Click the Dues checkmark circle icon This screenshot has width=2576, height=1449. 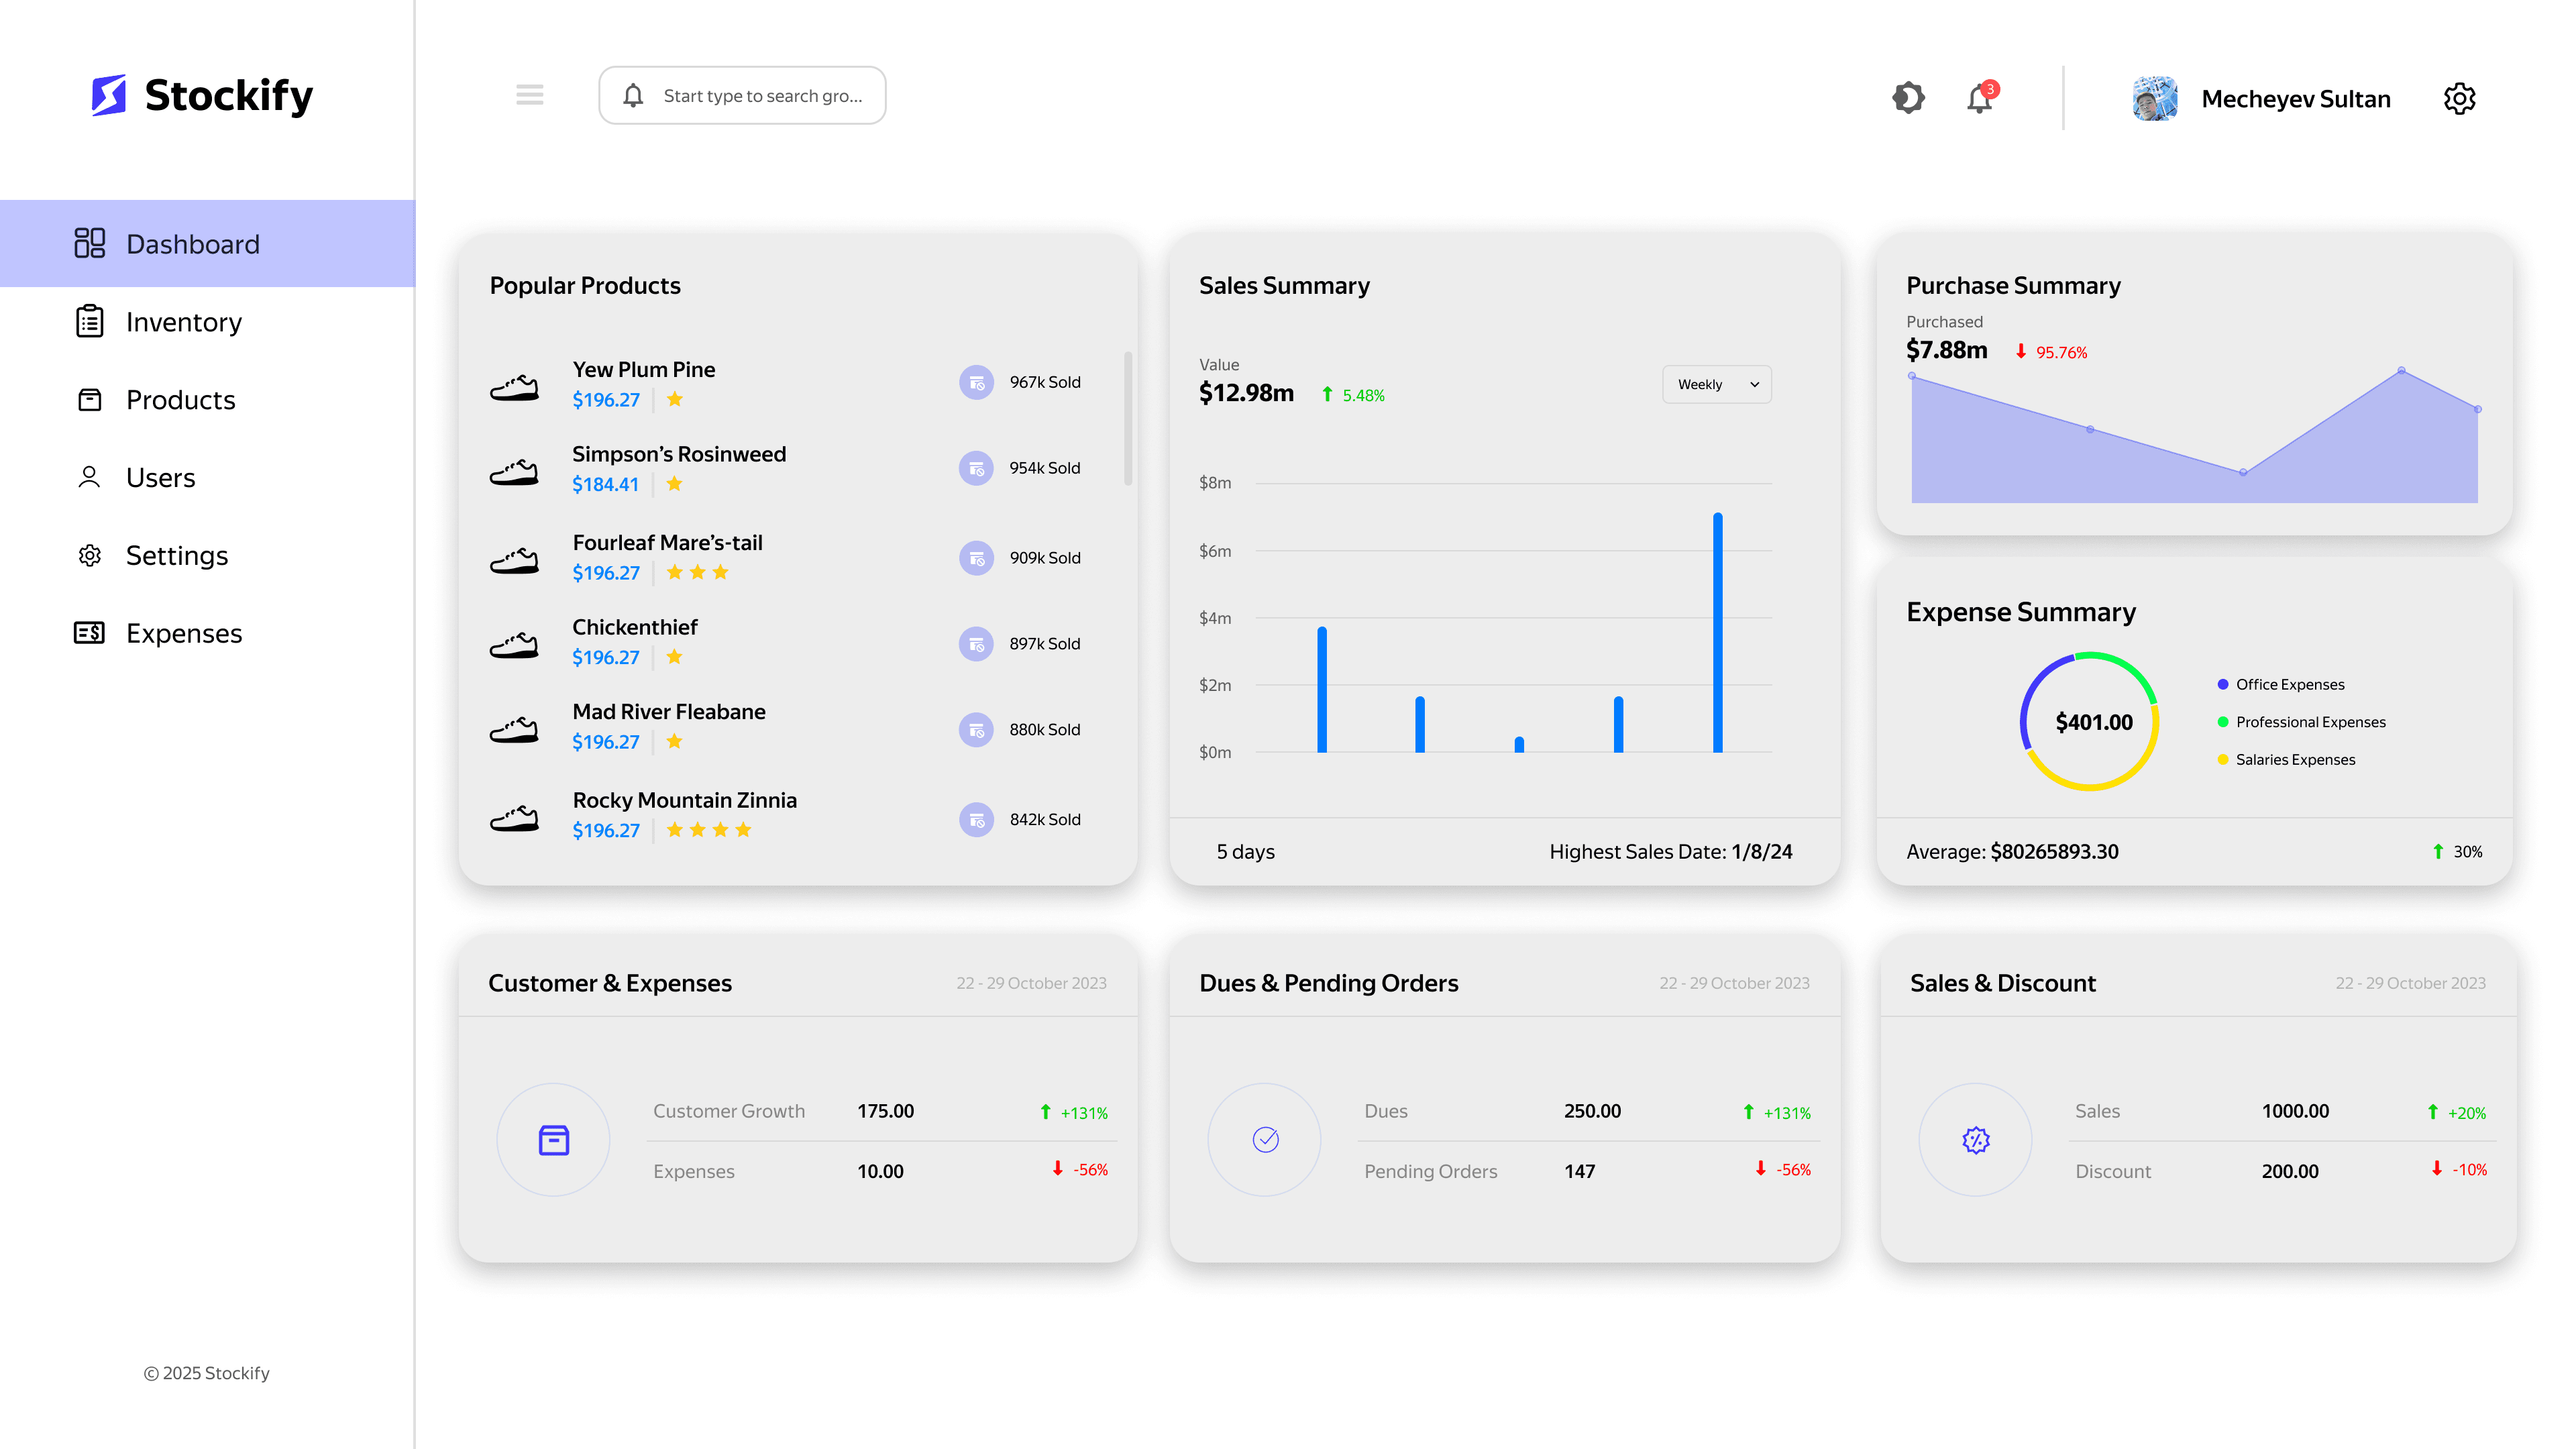[x=1265, y=1140]
